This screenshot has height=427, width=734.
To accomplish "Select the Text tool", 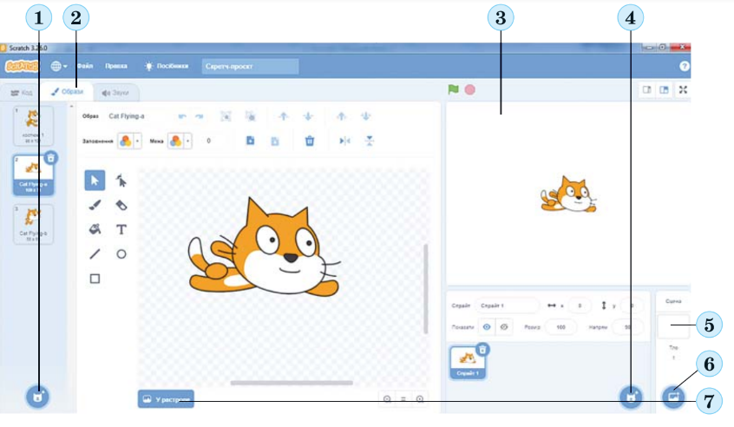I will [121, 229].
